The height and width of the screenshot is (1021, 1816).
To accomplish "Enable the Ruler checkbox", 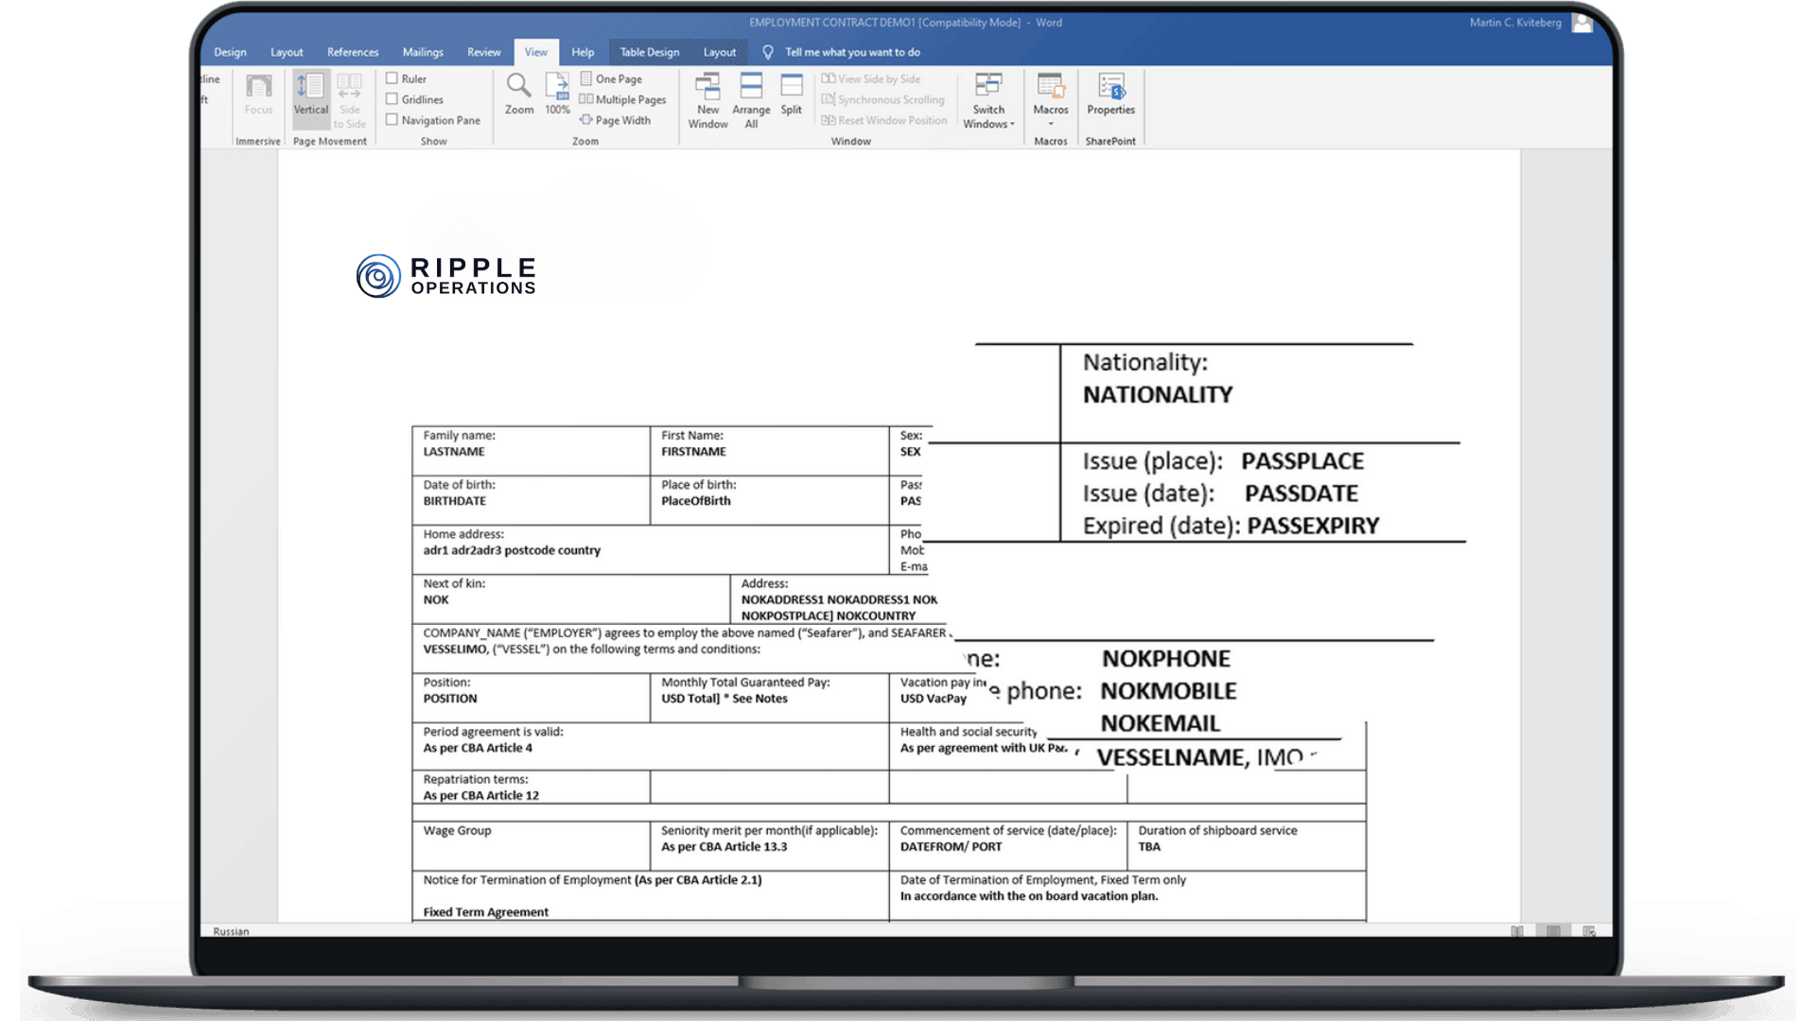I will point(392,78).
